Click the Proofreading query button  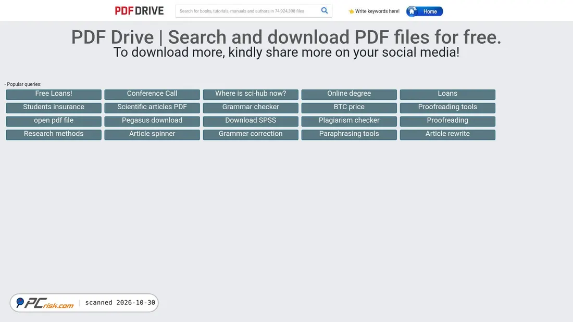[447, 121]
